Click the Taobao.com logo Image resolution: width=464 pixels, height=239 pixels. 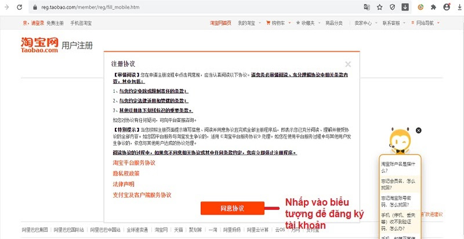39,45
